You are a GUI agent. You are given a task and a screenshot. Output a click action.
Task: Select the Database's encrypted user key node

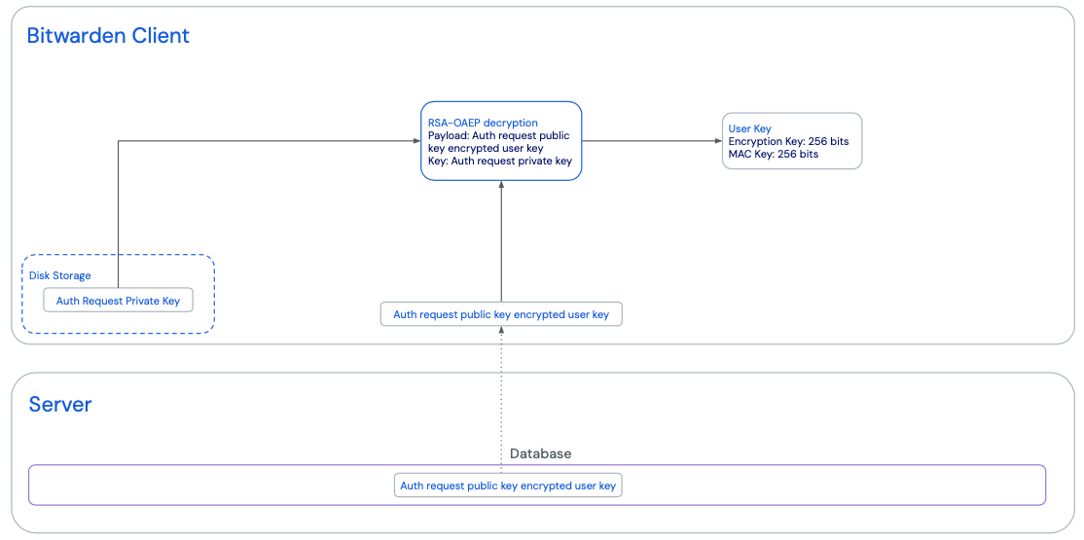(x=508, y=486)
